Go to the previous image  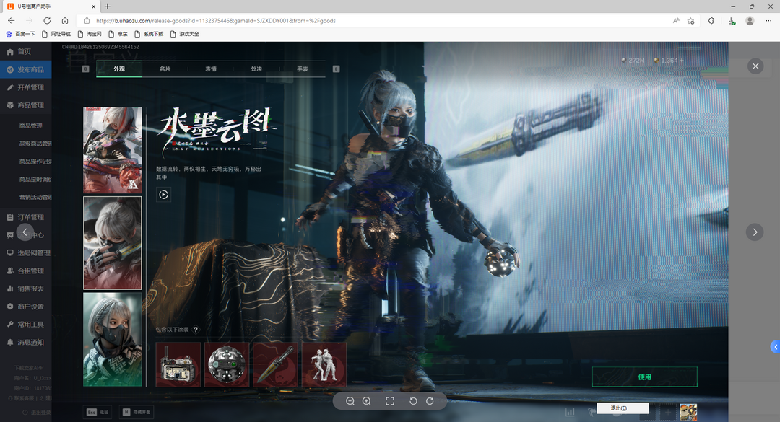[x=25, y=232]
